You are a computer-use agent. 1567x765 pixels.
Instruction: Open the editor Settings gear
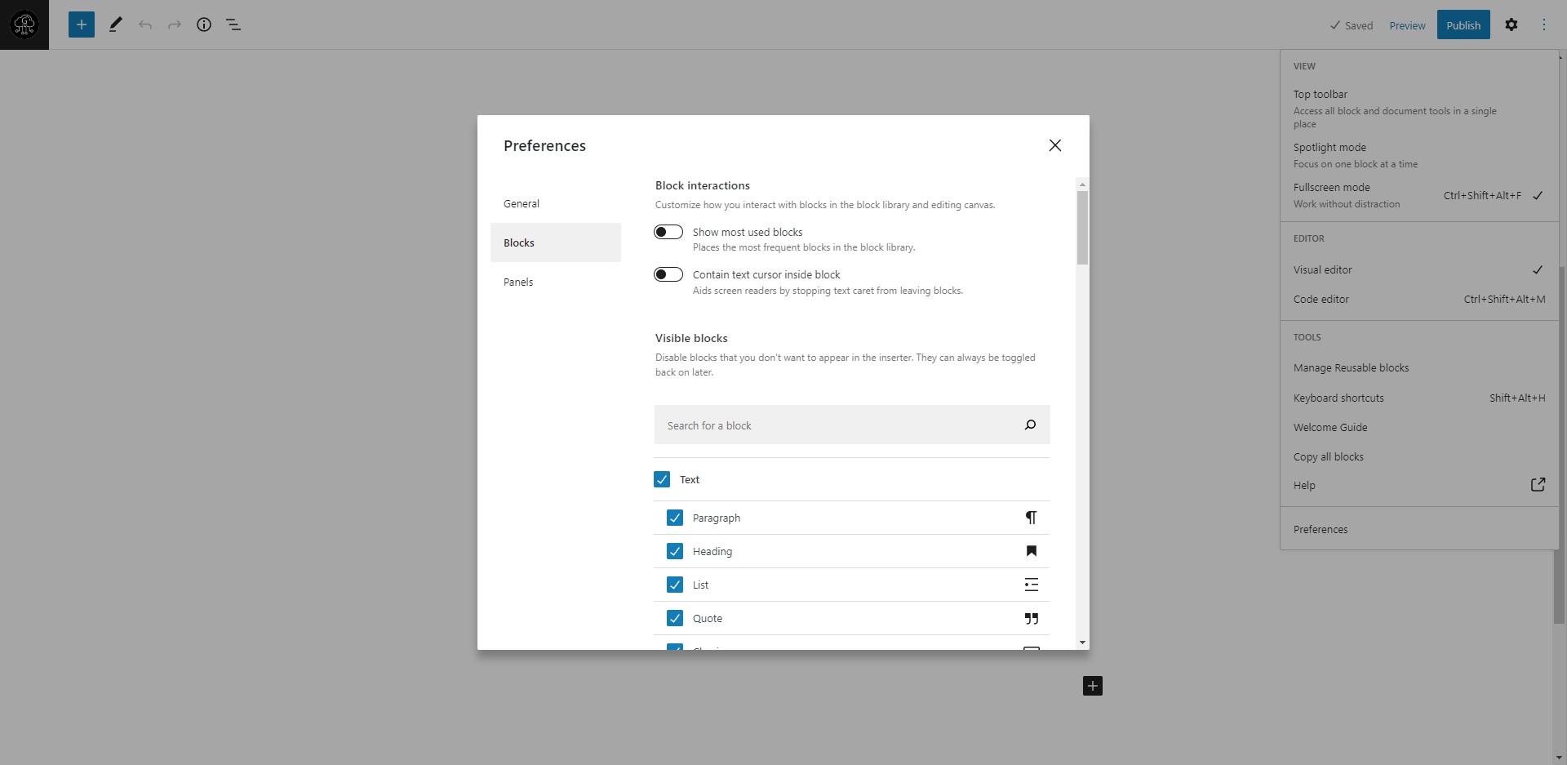pos(1512,24)
